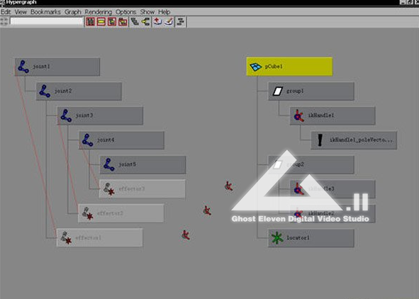This screenshot has height=299, width=419.
Task: Open the Help menu
Action: click(x=164, y=12)
